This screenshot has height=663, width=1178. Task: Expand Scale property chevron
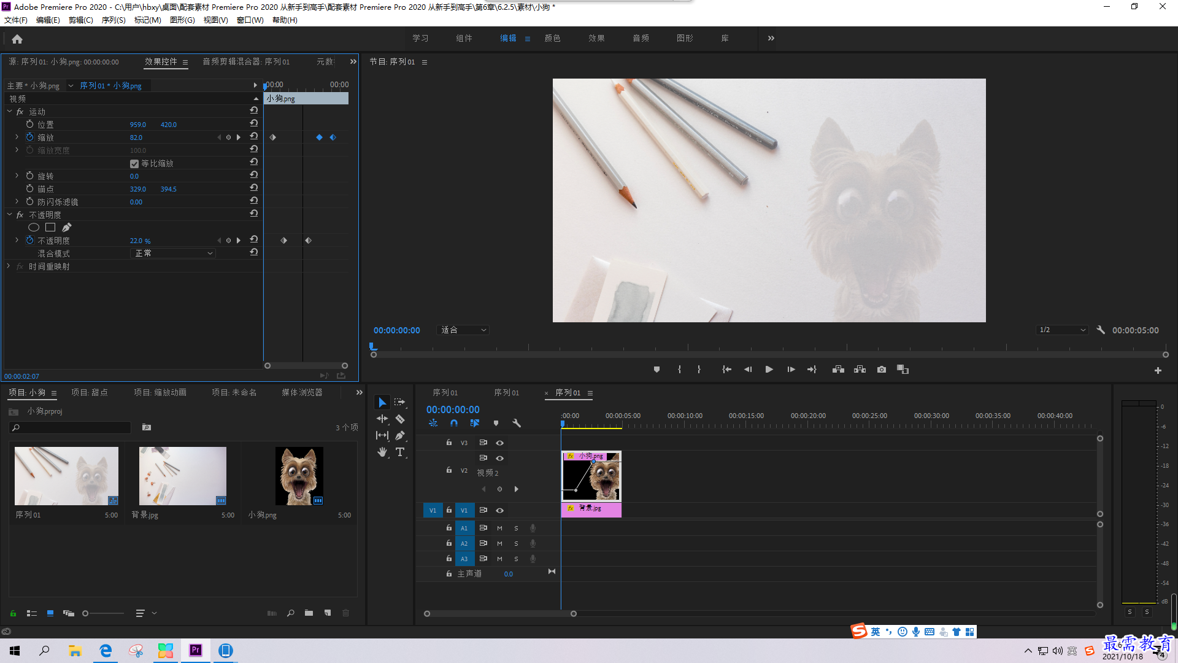click(17, 137)
